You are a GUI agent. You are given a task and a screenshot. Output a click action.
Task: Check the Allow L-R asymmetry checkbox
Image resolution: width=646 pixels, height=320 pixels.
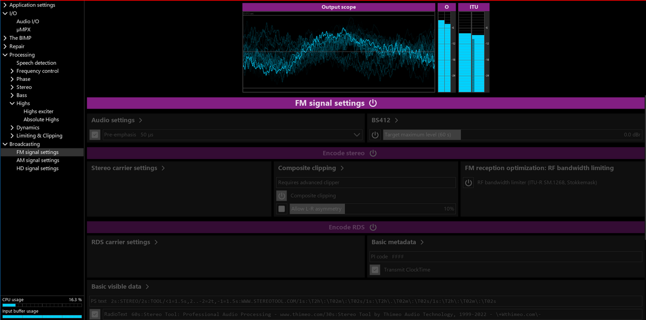pyautogui.click(x=282, y=209)
